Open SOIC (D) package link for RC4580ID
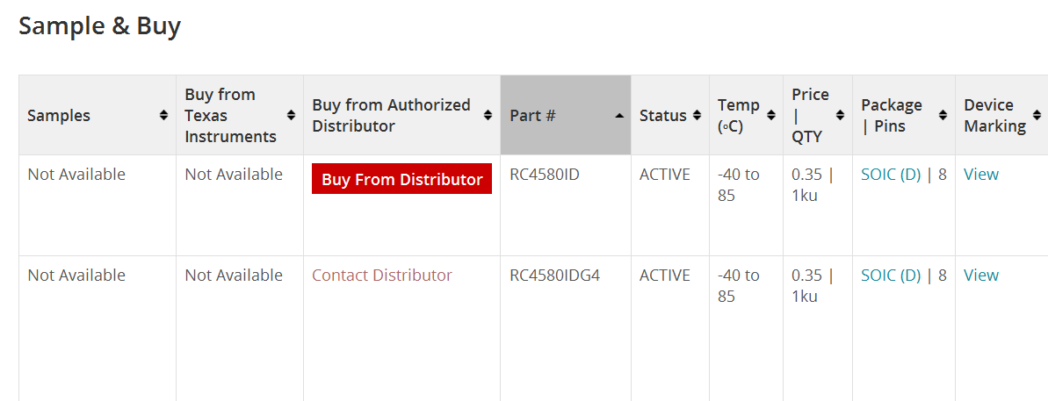 click(x=891, y=175)
